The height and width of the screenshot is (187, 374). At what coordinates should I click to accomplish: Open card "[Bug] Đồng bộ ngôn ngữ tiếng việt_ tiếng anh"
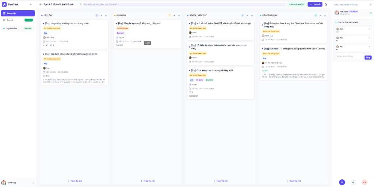click(x=148, y=34)
